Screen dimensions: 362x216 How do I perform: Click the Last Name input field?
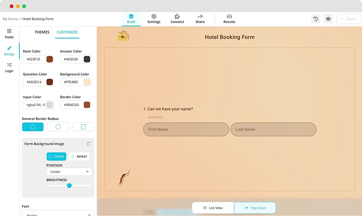click(x=273, y=129)
